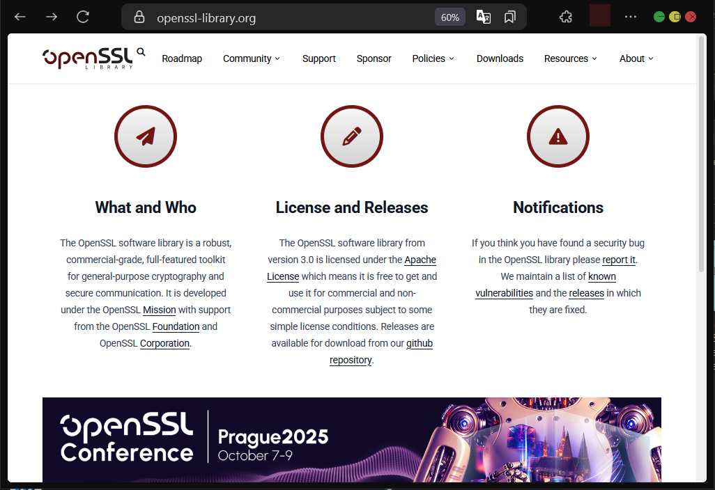This screenshot has width=715, height=490.
Task: Open the releases link
Action: pos(586,293)
